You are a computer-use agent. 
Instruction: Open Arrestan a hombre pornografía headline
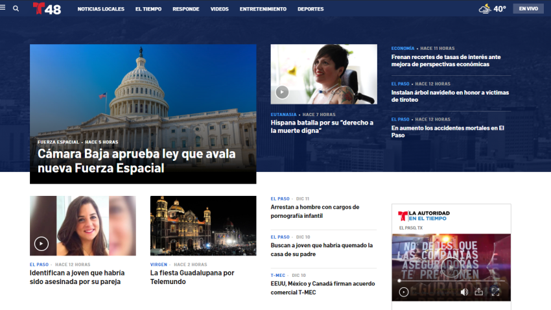[315, 211]
